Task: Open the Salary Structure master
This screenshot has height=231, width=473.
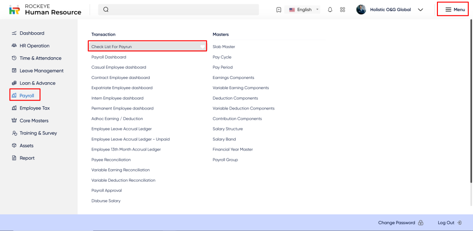Action: coord(227,129)
